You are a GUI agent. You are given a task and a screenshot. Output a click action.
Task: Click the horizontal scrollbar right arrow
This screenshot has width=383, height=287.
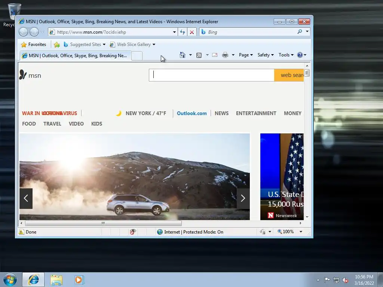tap(300, 223)
